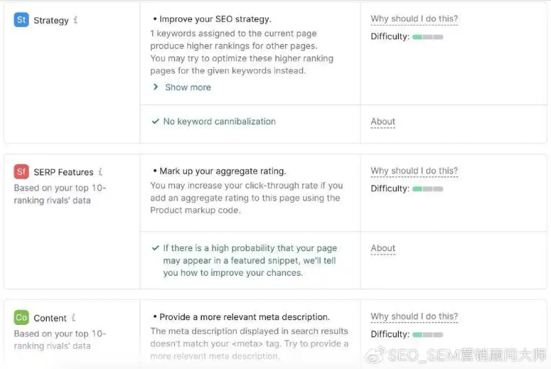Click the red Sf SERP Features icon
The width and height of the screenshot is (551, 369).
[21, 172]
